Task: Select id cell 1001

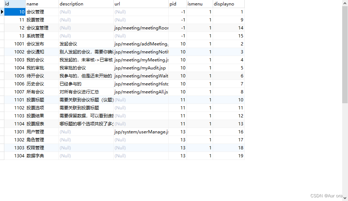Action: click(15, 44)
